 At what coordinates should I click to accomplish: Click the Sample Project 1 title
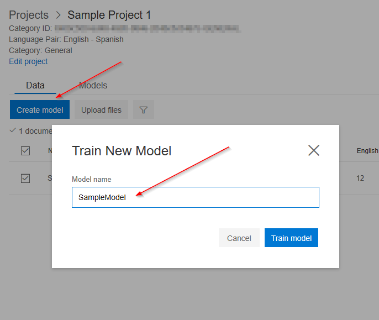(x=109, y=15)
